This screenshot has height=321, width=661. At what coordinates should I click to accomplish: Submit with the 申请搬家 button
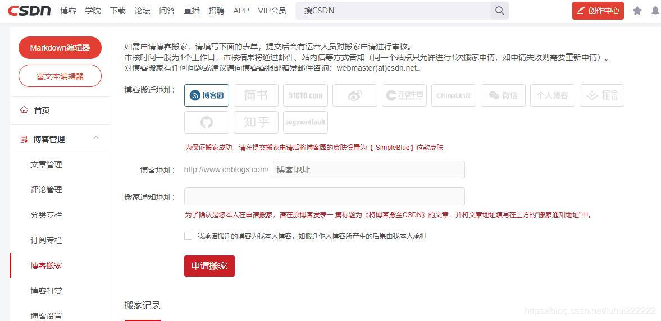(209, 266)
